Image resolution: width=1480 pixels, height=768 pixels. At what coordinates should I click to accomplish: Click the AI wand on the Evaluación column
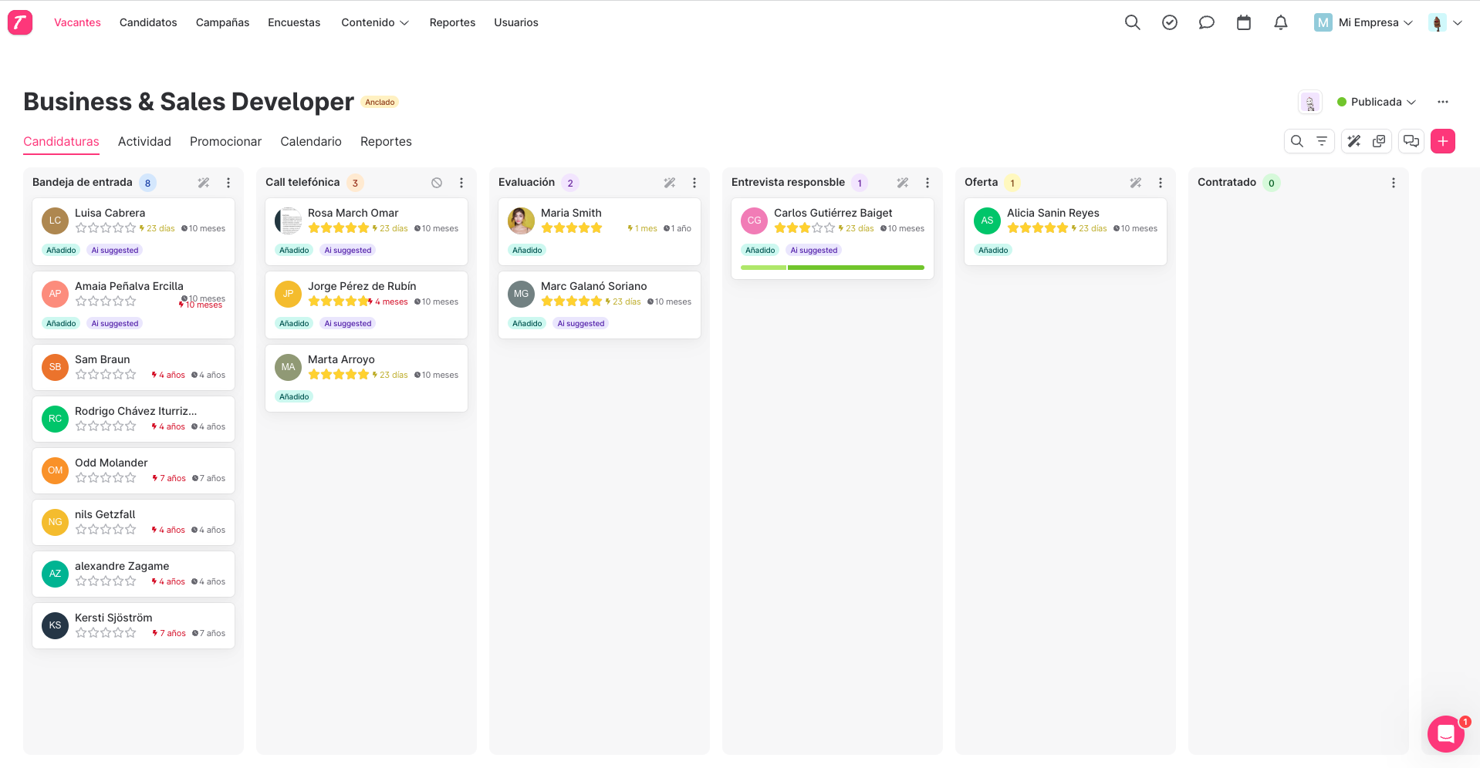670,182
